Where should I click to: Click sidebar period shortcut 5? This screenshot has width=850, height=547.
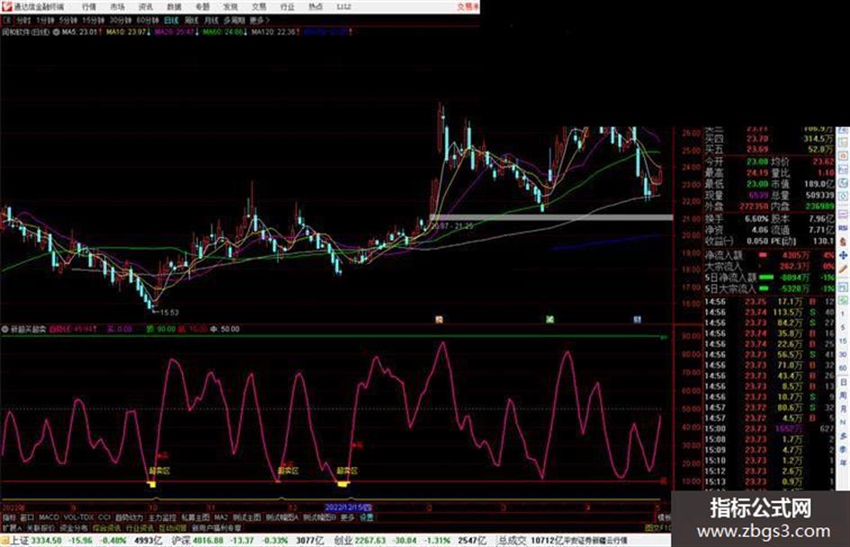coord(843,328)
